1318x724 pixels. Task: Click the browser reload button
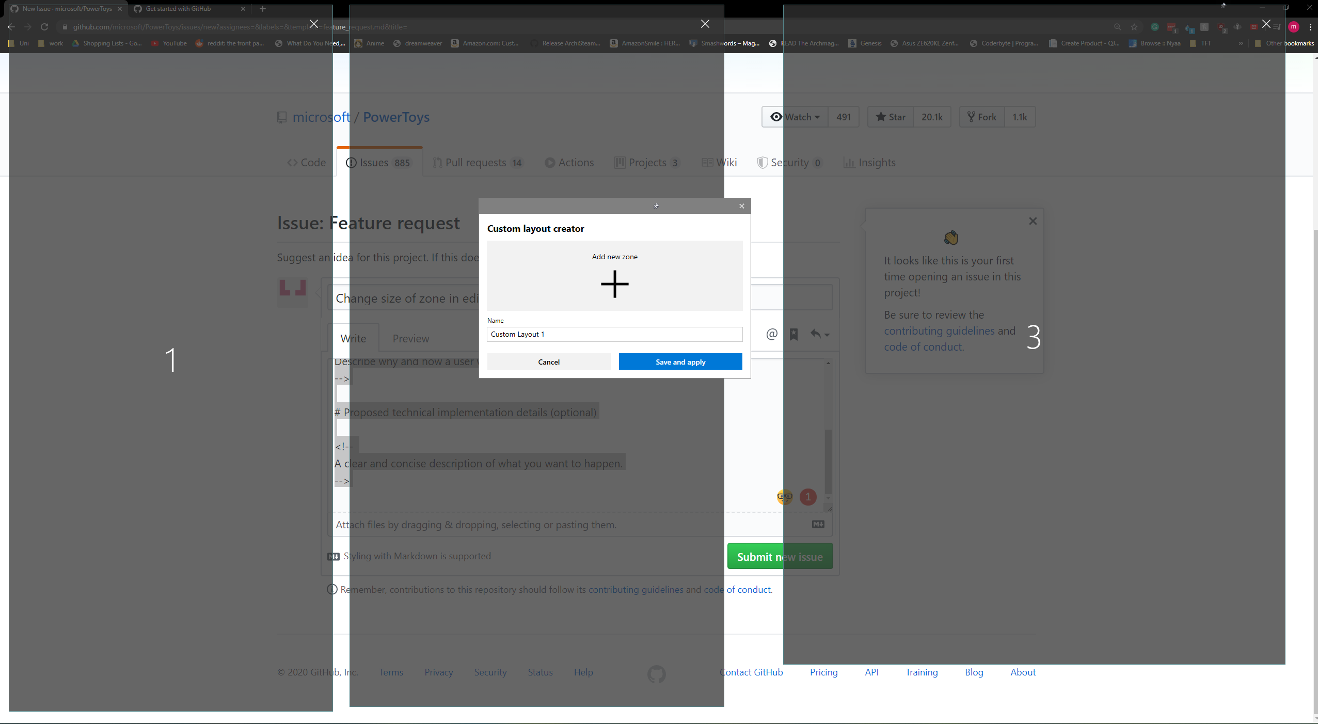tap(44, 27)
